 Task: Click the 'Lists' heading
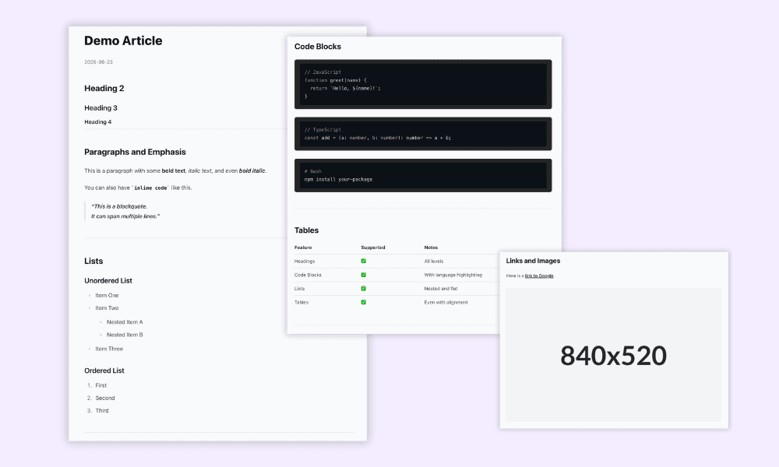(x=93, y=261)
